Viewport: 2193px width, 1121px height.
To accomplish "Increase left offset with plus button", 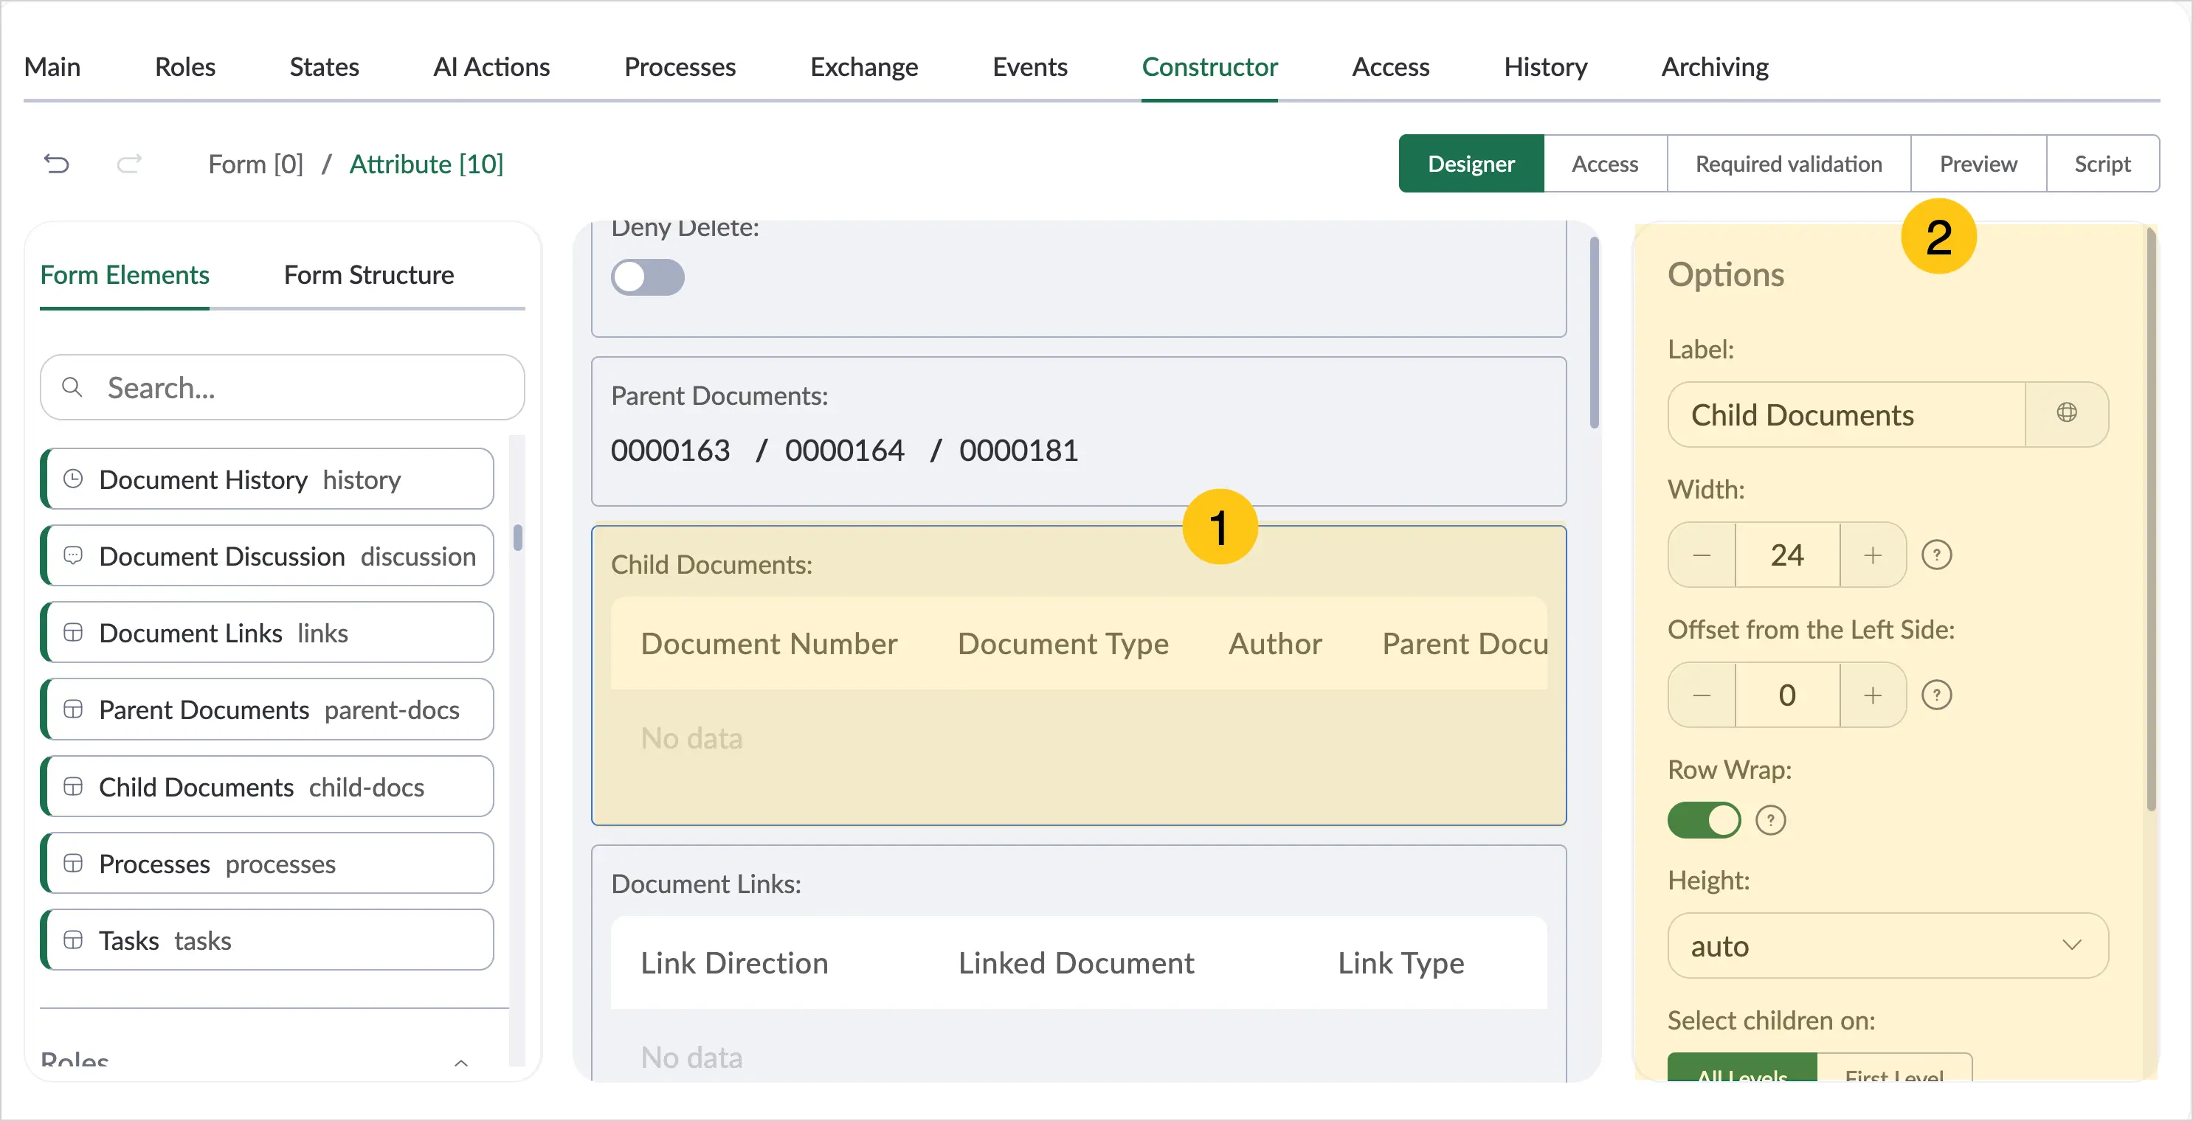I will pyautogui.click(x=1873, y=695).
